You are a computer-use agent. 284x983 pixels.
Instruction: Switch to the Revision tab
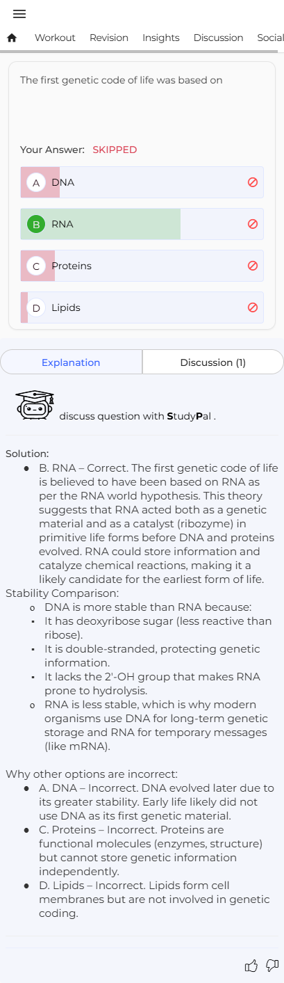tap(109, 38)
